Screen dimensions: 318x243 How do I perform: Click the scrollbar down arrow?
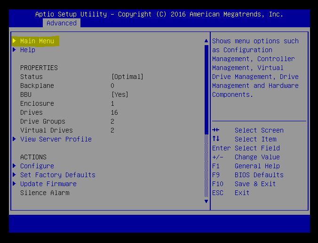(x=206, y=201)
